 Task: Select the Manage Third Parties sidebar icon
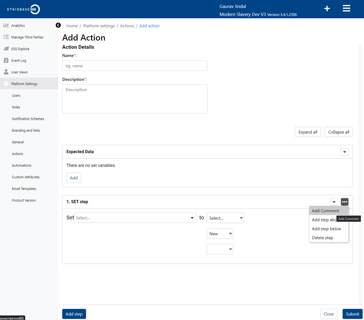point(6,37)
